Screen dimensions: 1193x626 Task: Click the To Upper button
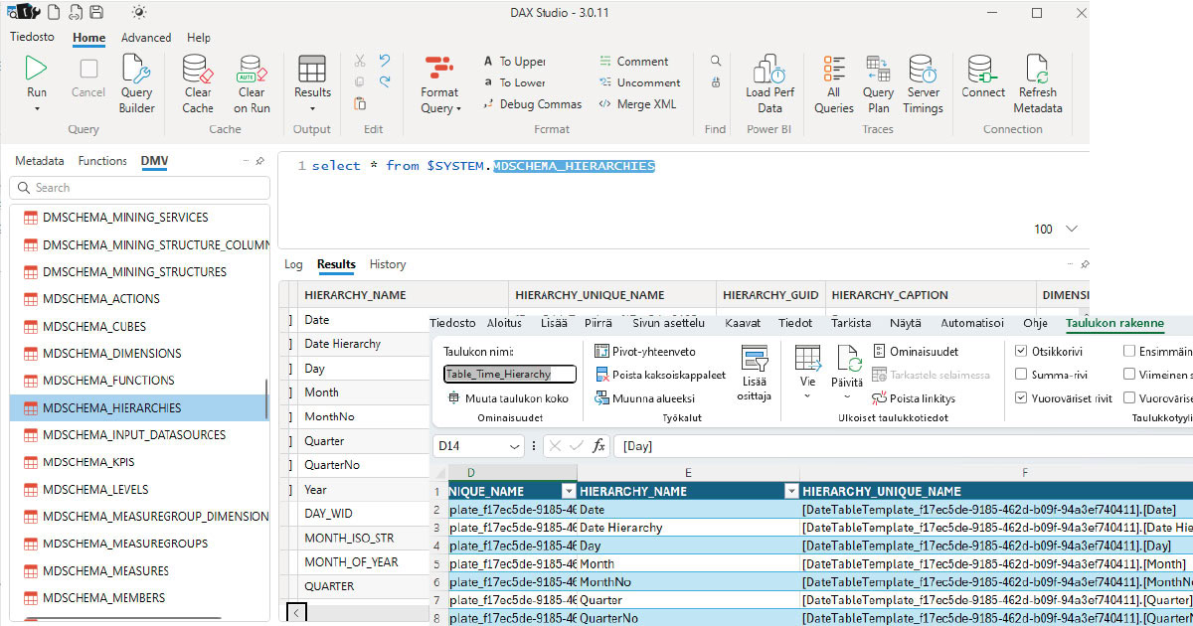[x=514, y=61]
